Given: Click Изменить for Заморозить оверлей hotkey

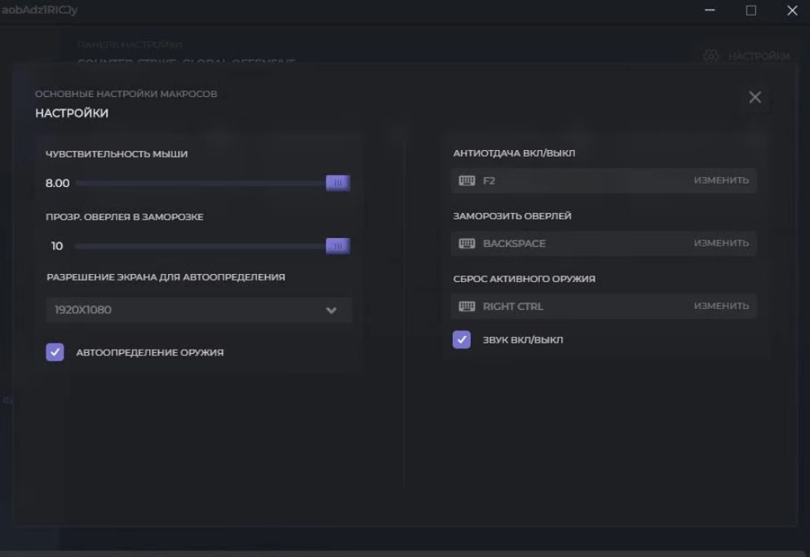Looking at the screenshot, I should click(x=721, y=243).
